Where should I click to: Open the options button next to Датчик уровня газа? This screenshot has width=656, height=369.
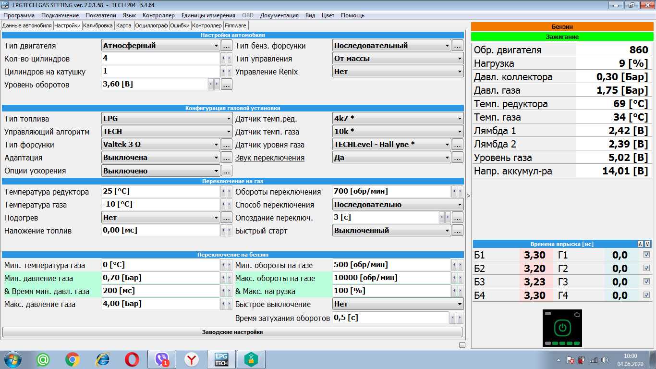457,145
